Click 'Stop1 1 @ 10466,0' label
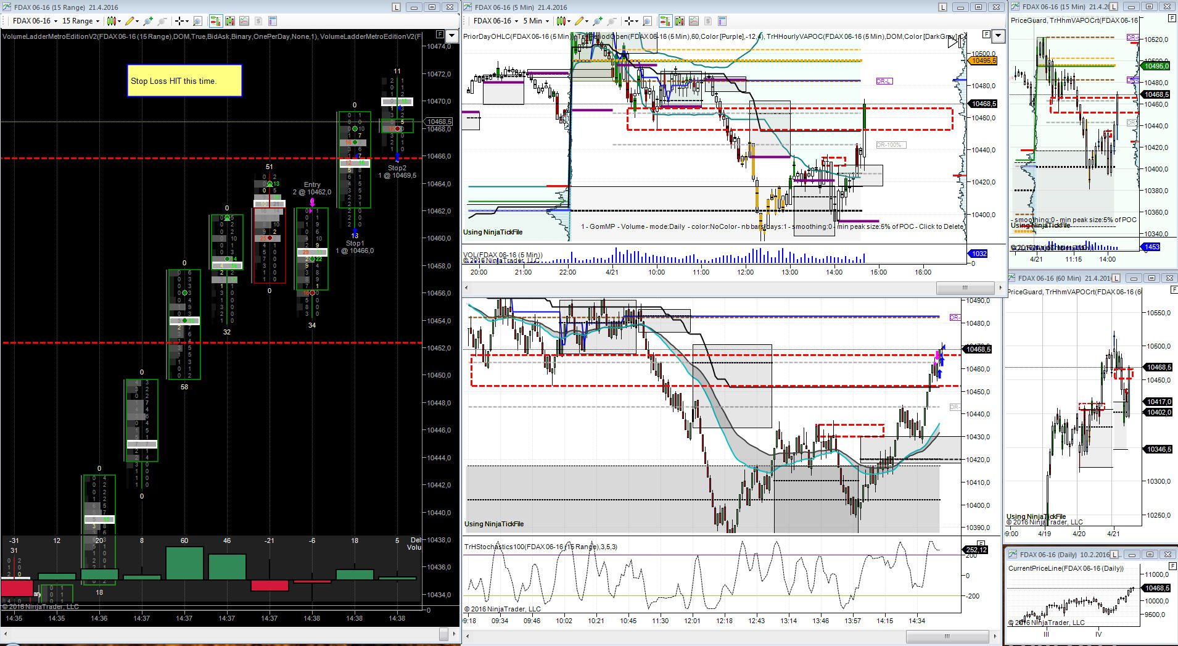1178x646 pixels. 355,247
